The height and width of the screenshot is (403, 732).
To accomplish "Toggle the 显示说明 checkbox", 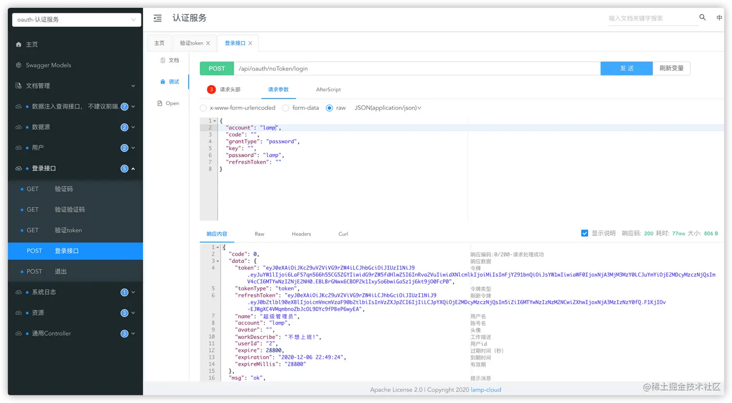I will tap(585, 233).
